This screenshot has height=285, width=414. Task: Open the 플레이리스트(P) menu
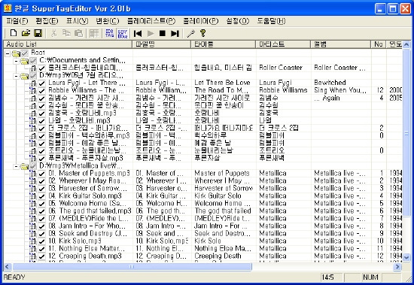tap(151, 21)
